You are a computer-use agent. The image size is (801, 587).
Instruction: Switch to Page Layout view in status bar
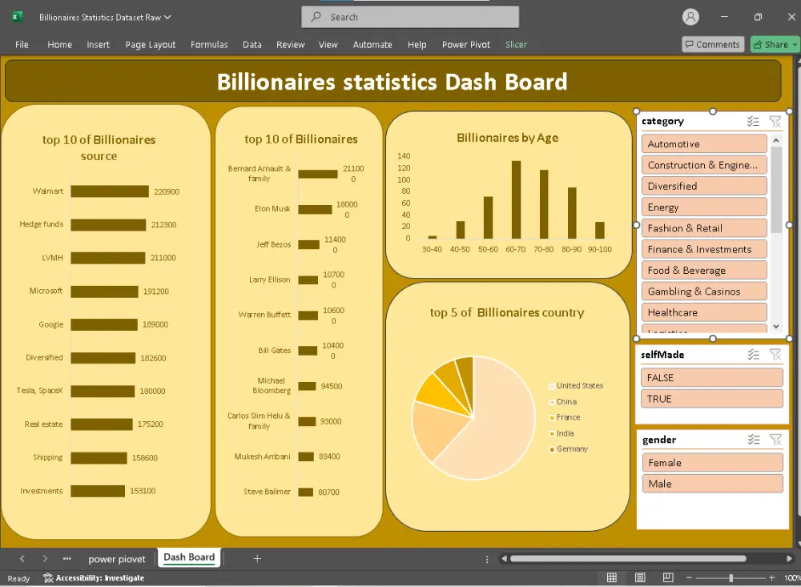[639, 577]
